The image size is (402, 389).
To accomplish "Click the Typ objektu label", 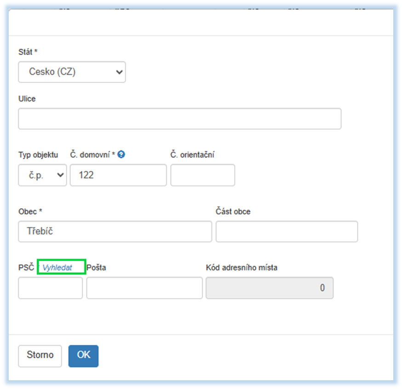I will [x=38, y=155].
